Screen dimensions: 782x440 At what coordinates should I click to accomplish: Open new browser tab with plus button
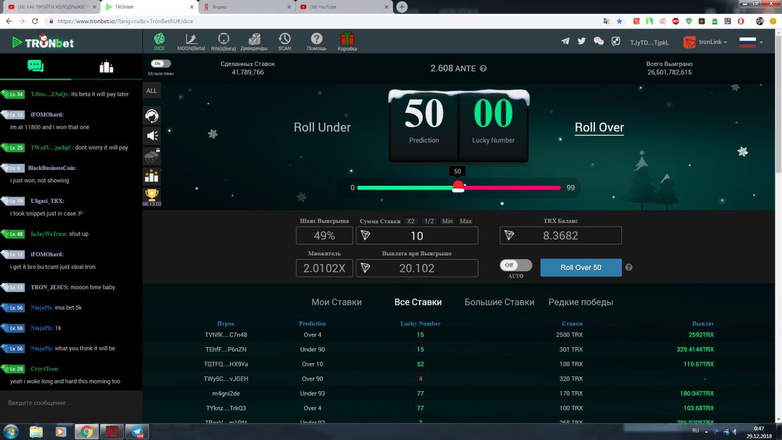pyautogui.click(x=402, y=7)
